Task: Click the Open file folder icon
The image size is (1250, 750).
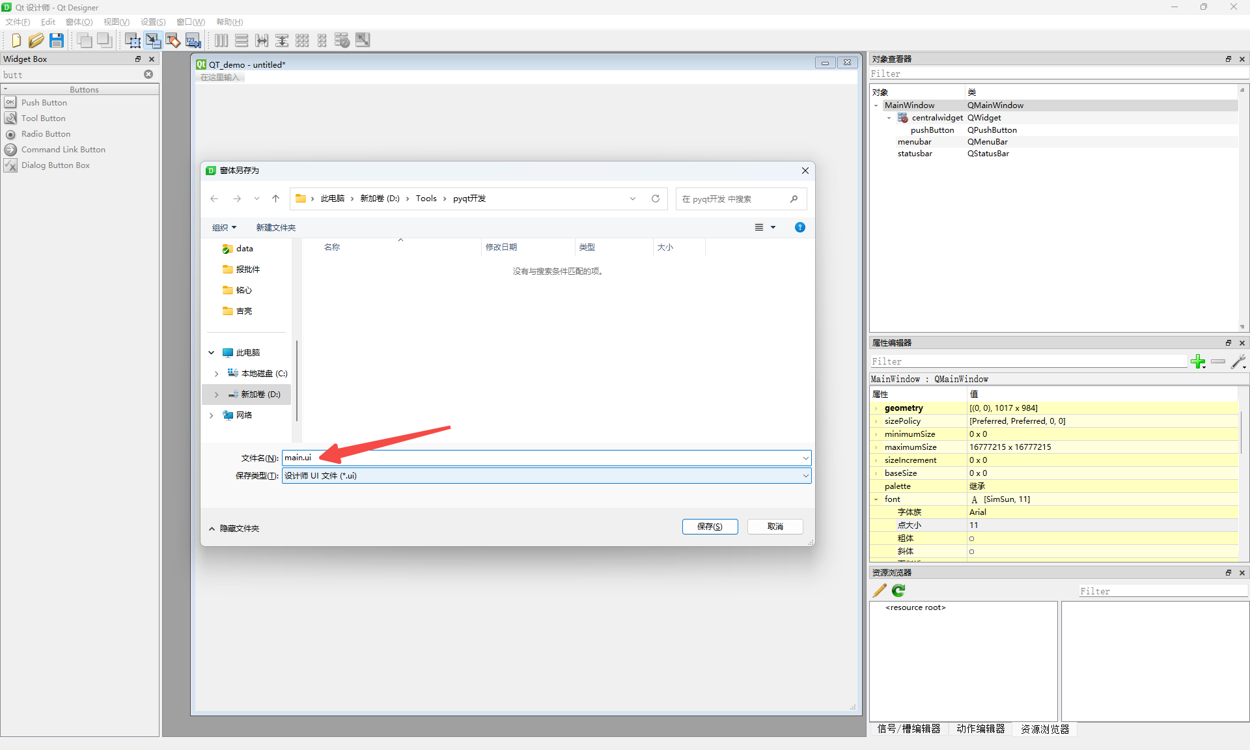Action: [36, 40]
